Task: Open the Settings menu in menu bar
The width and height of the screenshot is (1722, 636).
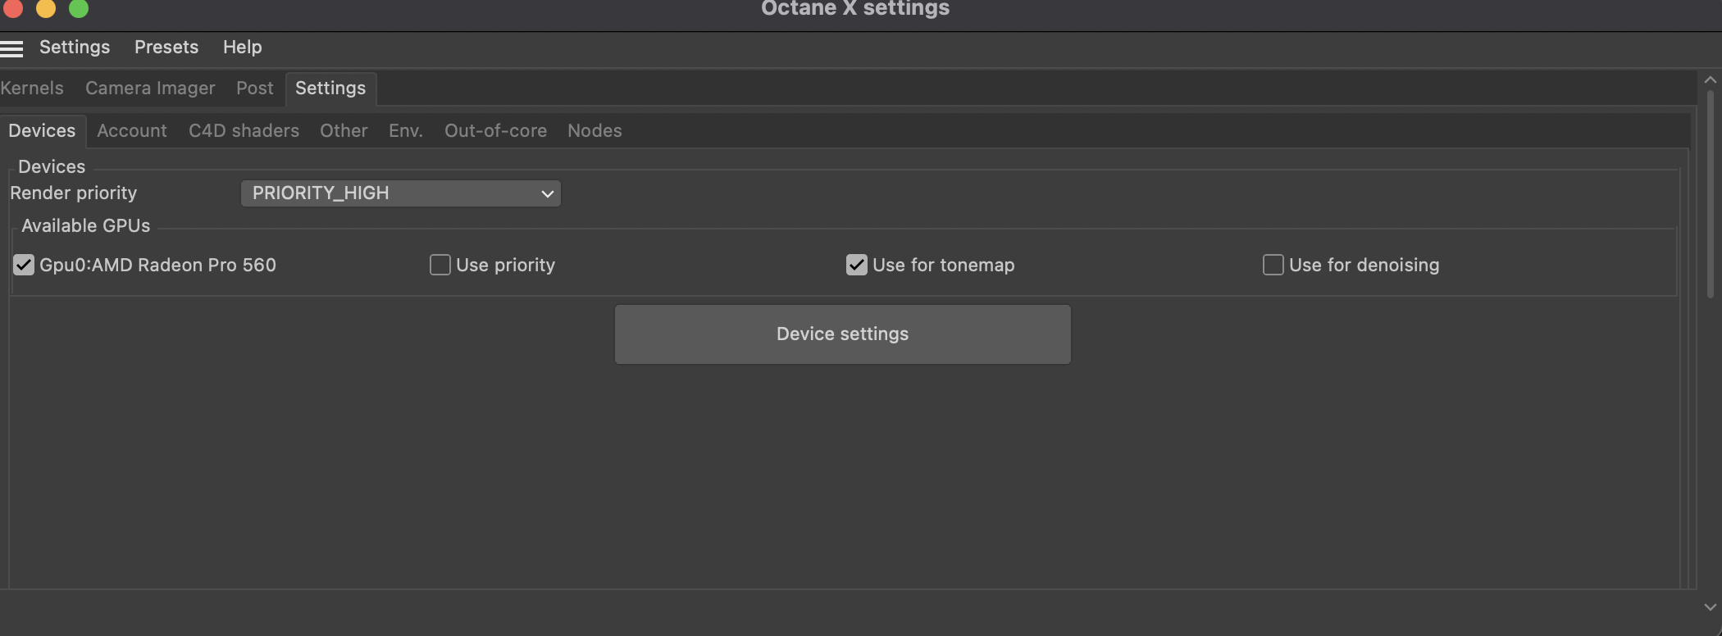Action: pyautogui.click(x=75, y=48)
